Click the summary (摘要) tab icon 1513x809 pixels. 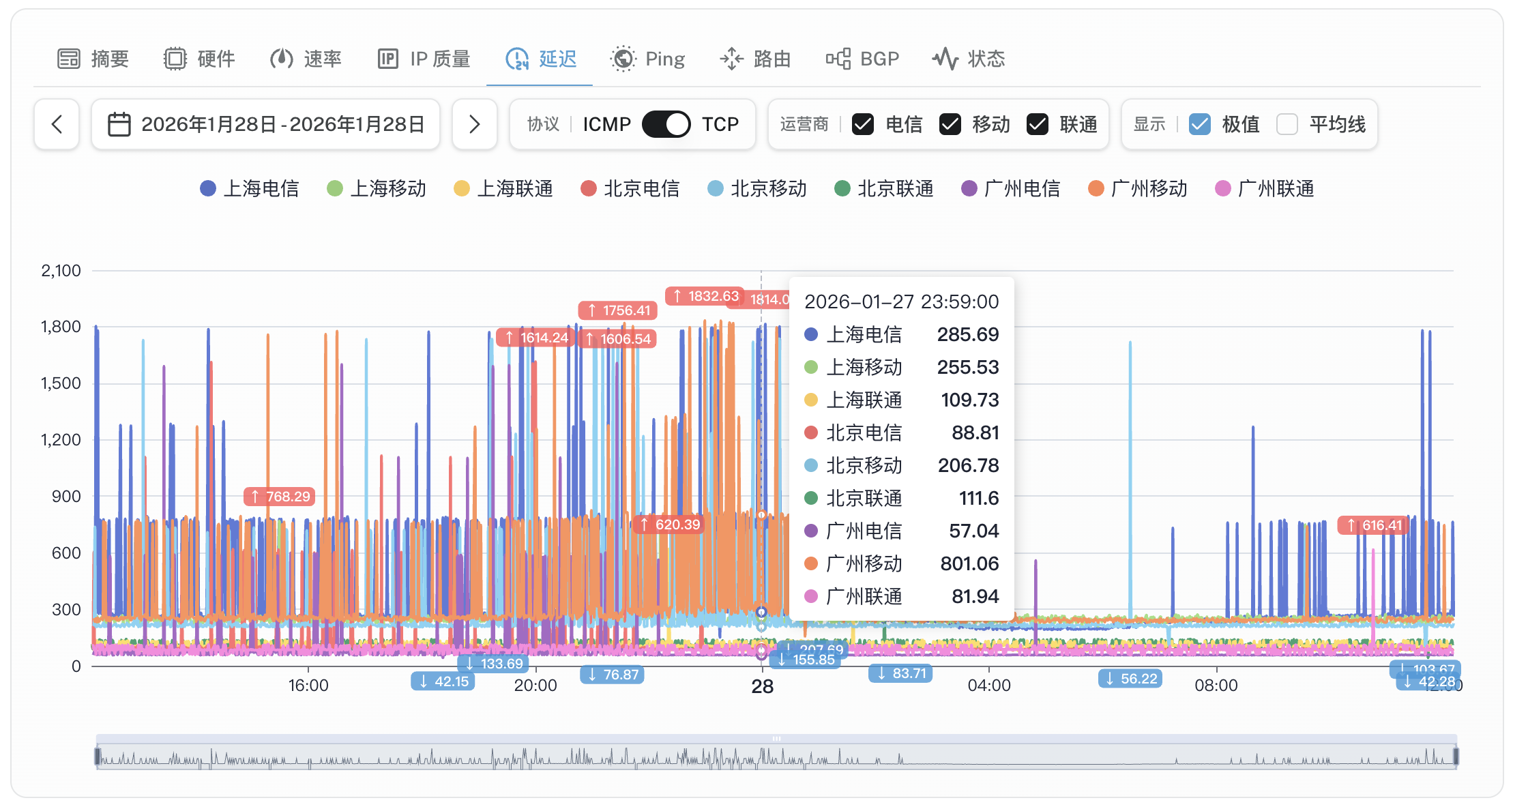pyautogui.click(x=68, y=59)
